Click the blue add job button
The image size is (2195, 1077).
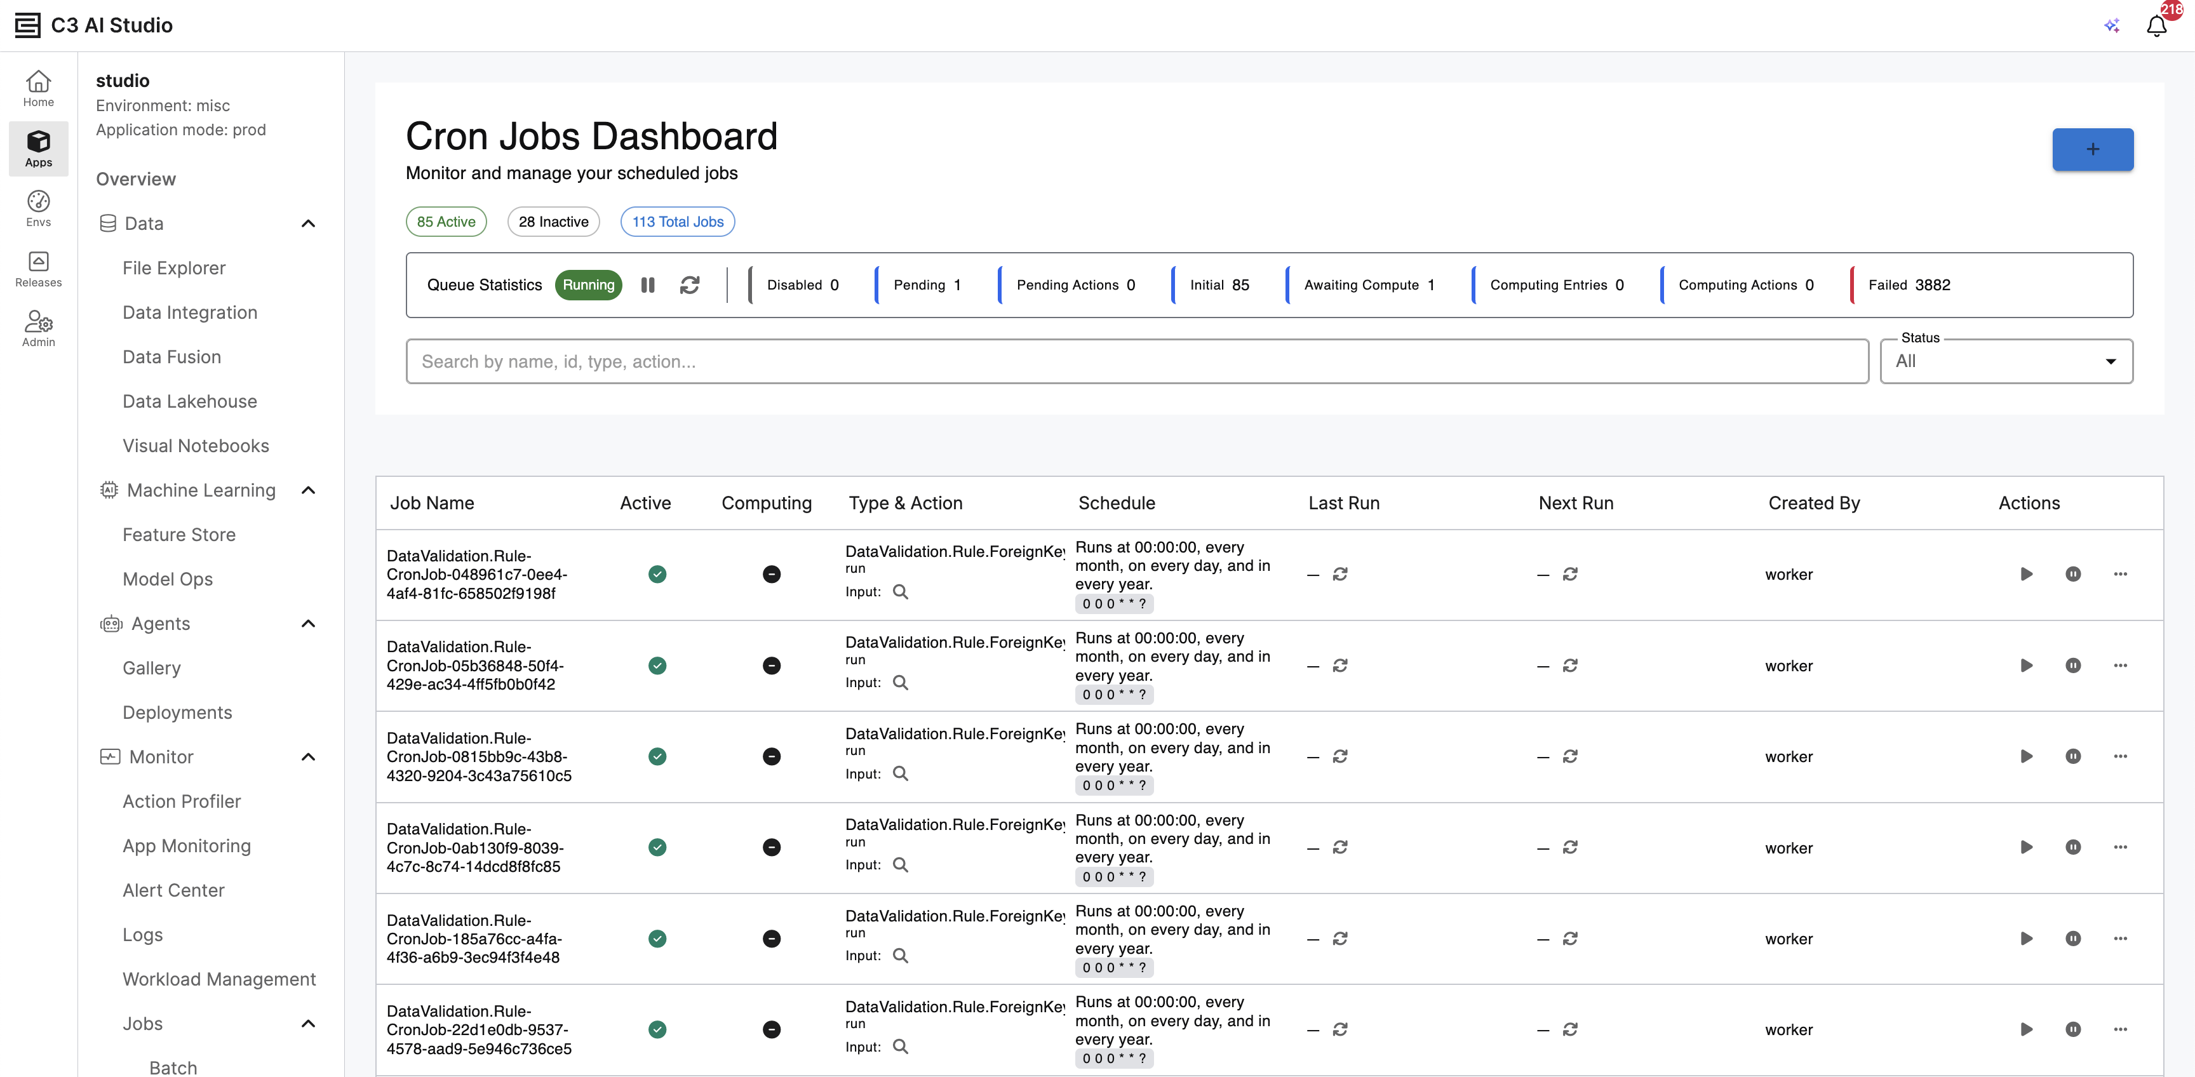(2092, 150)
